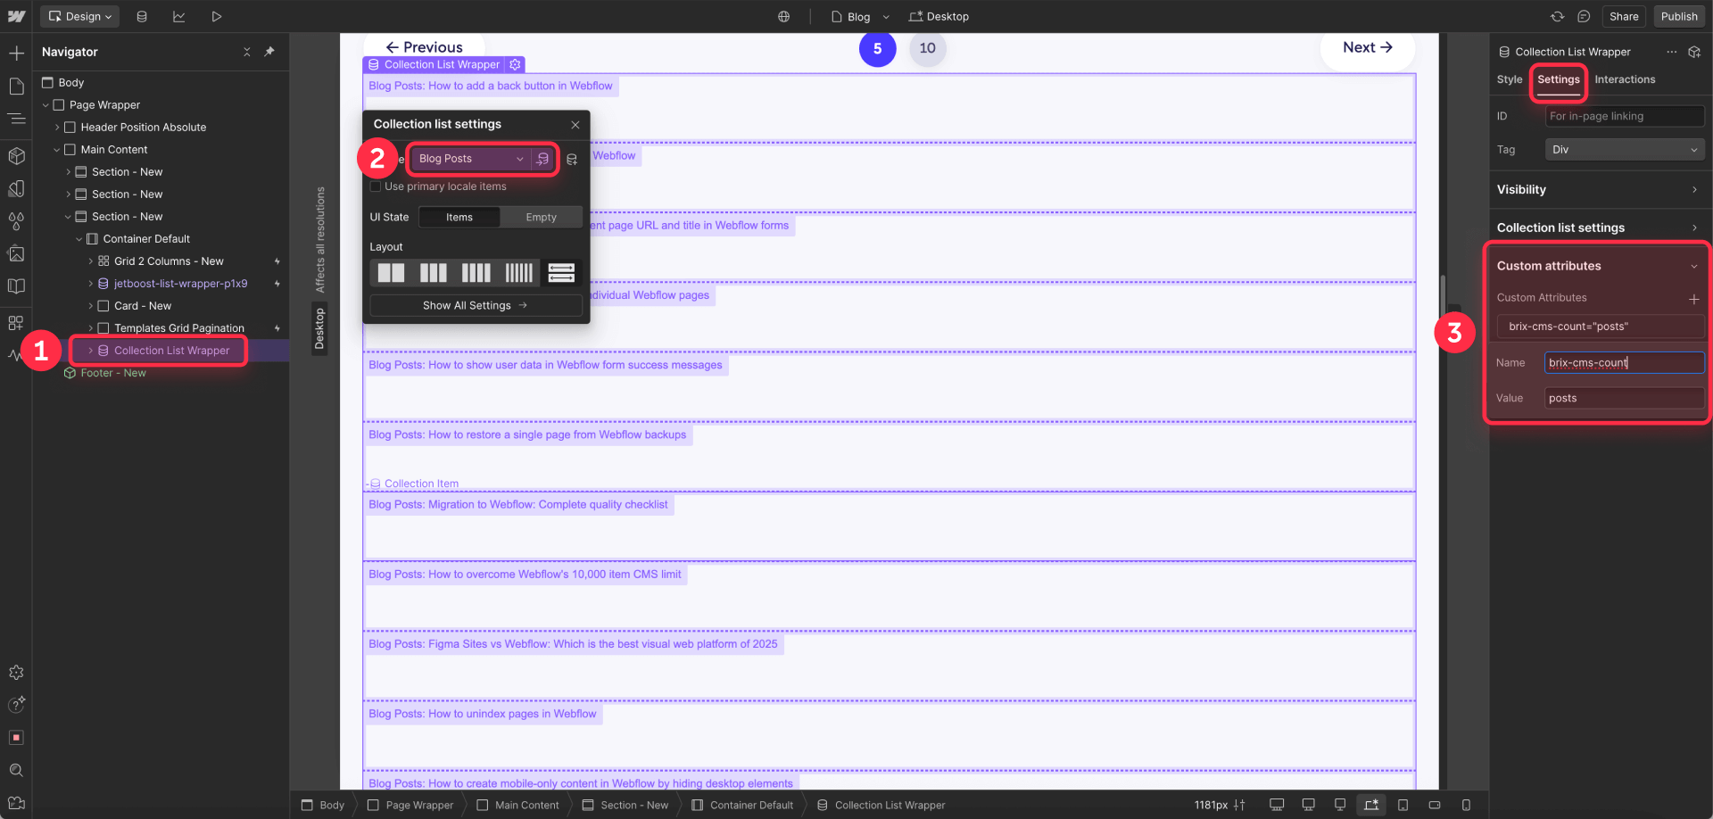
Task: Click the Share button
Action: tap(1624, 16)
